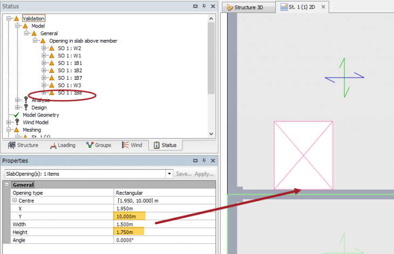Click the question mark icon beside Wind Model
The width and height of the screenshot is (394, 254).
point(17,122)
